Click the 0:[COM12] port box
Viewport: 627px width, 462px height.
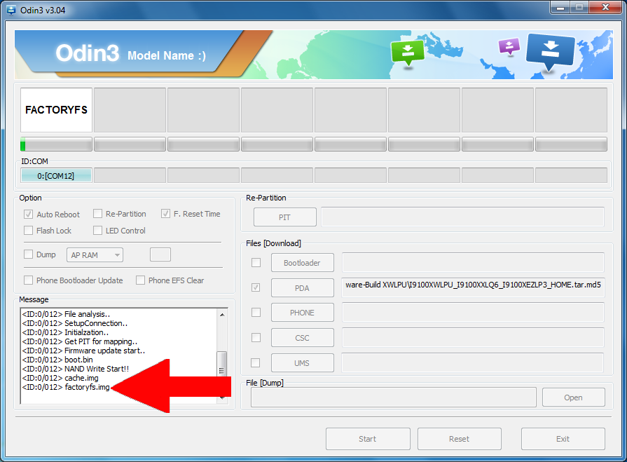click(56, 175)
